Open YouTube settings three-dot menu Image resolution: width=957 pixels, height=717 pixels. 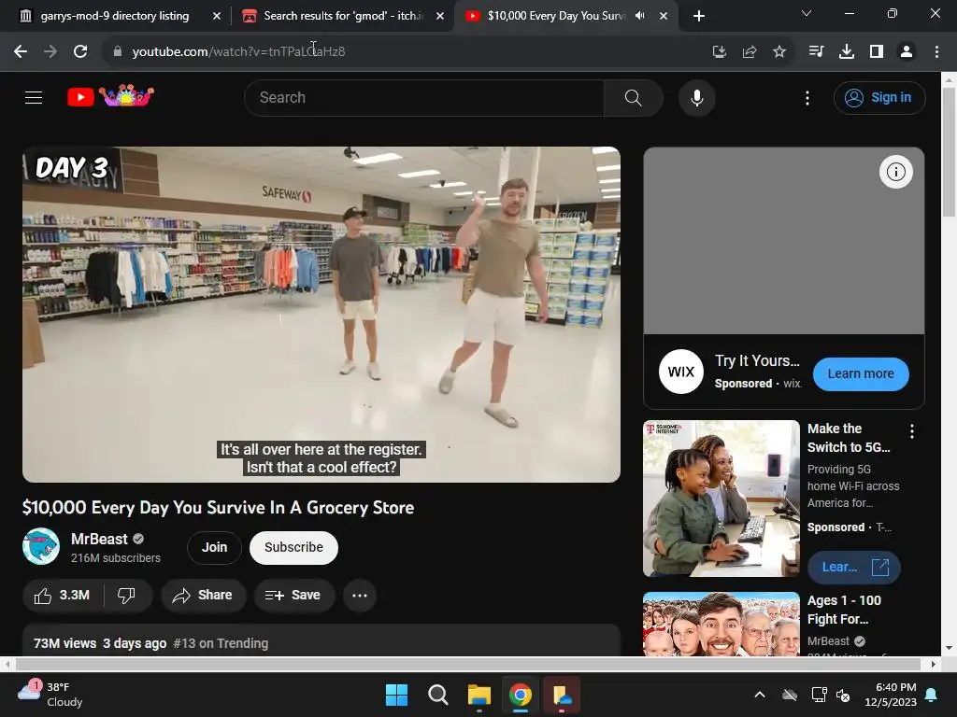click(807, 97)
